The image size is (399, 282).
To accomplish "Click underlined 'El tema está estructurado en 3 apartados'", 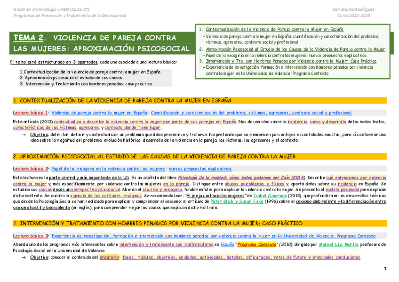I will tap(54, 62).
